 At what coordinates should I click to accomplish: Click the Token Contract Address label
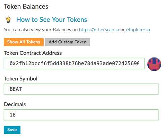(x=33, y=53)
